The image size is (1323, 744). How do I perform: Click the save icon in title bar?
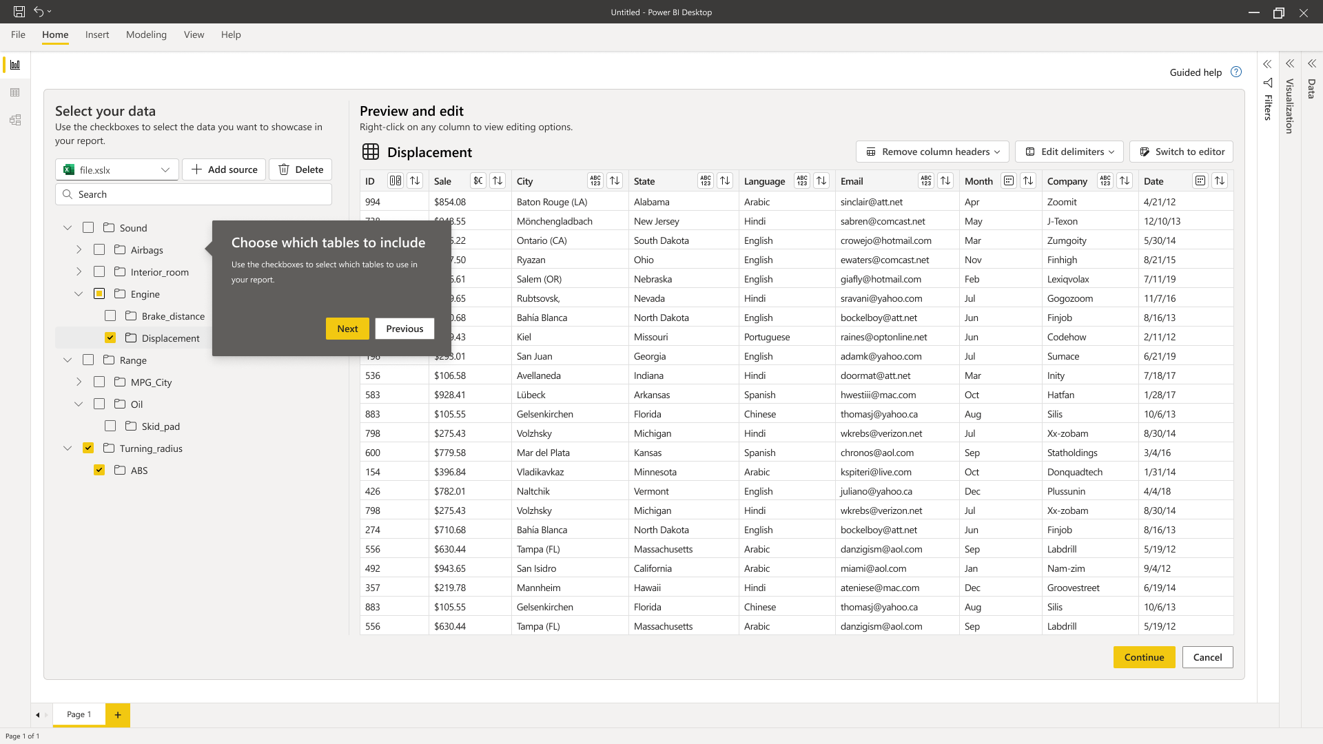click(x=19, y=12)
